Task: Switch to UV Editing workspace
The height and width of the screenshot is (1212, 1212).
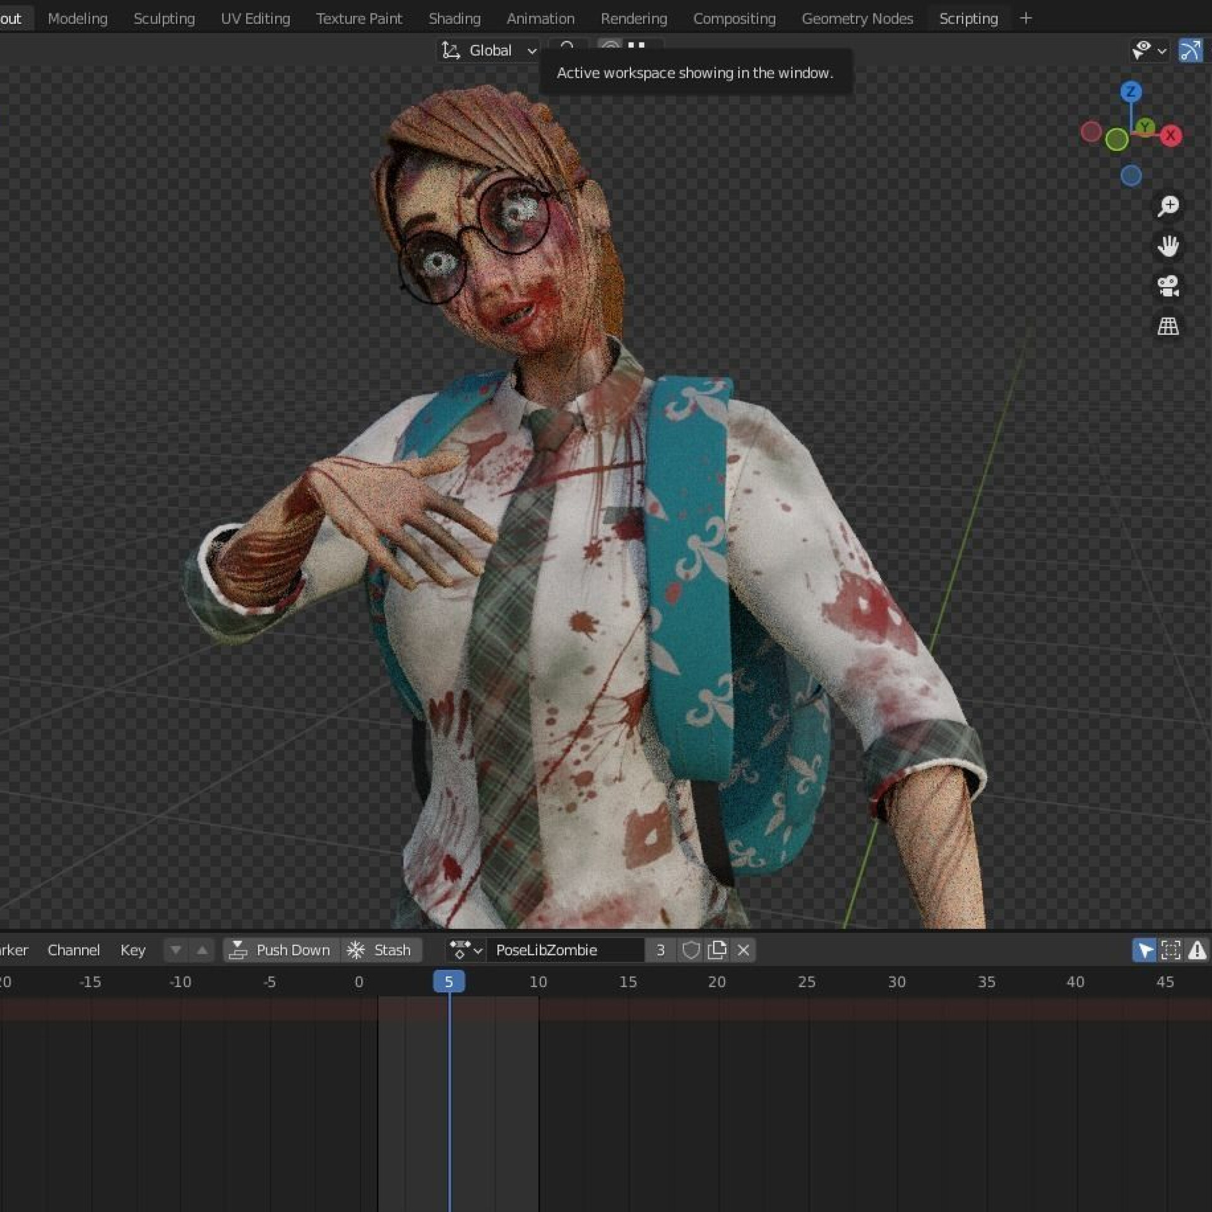Action: tap(256, 18)
